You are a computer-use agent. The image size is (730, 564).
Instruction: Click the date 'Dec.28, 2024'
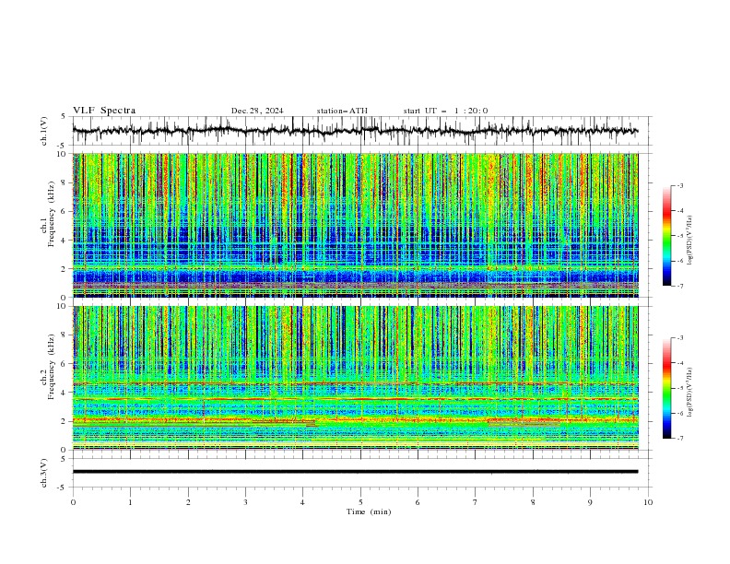(257, 111)
